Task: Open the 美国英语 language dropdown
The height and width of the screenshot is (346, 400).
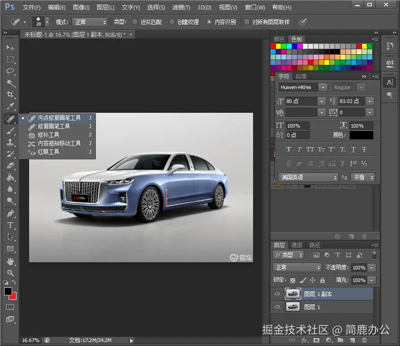Action: [308, 178]
